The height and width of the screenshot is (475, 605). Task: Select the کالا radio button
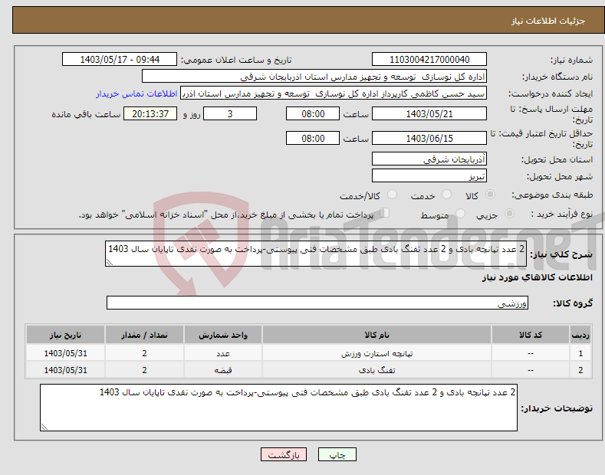[x=490, y=195]
